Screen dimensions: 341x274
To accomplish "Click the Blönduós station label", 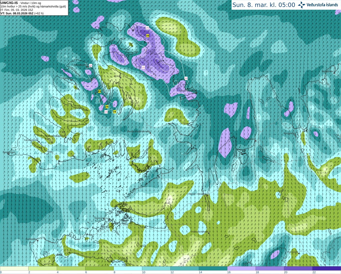I will pos(250,139).
